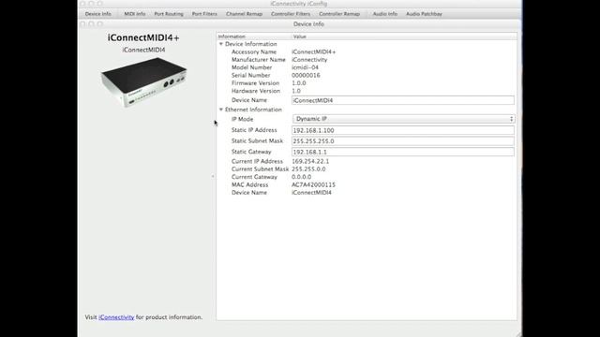Open the Audio Patchbay tab
The width and height of the screenshot is (600, 337).
point(424,14)
